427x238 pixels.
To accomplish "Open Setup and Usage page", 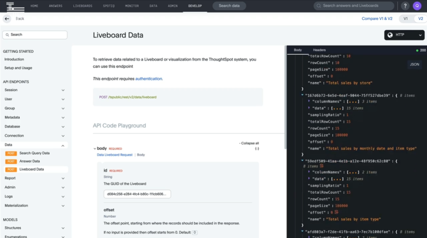I will 18,68.
